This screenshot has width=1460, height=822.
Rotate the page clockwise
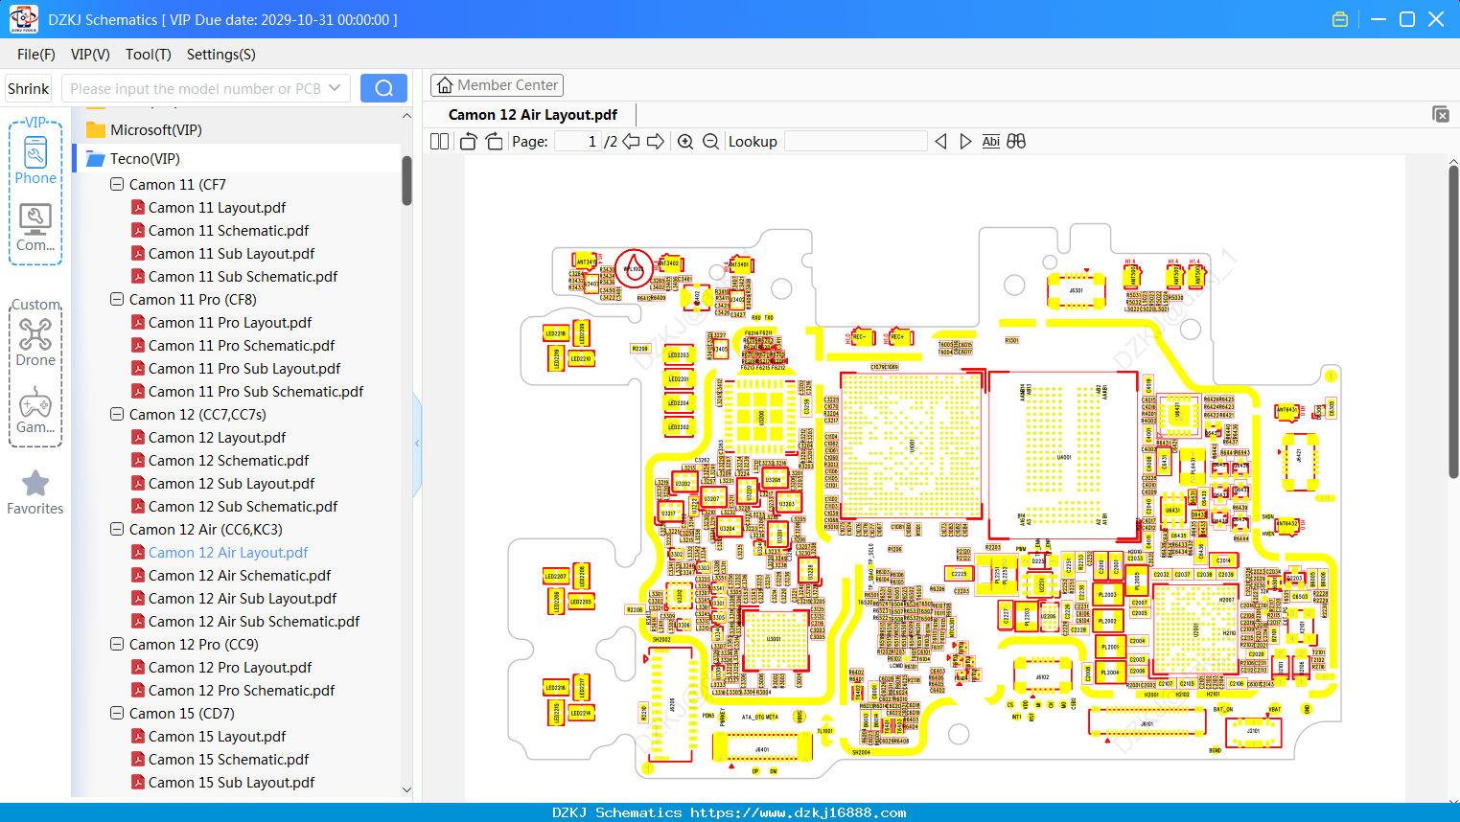pos(494,142)
